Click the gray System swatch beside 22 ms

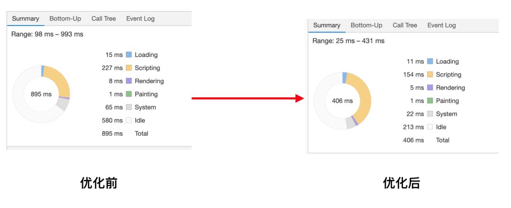tap(430, 114)
